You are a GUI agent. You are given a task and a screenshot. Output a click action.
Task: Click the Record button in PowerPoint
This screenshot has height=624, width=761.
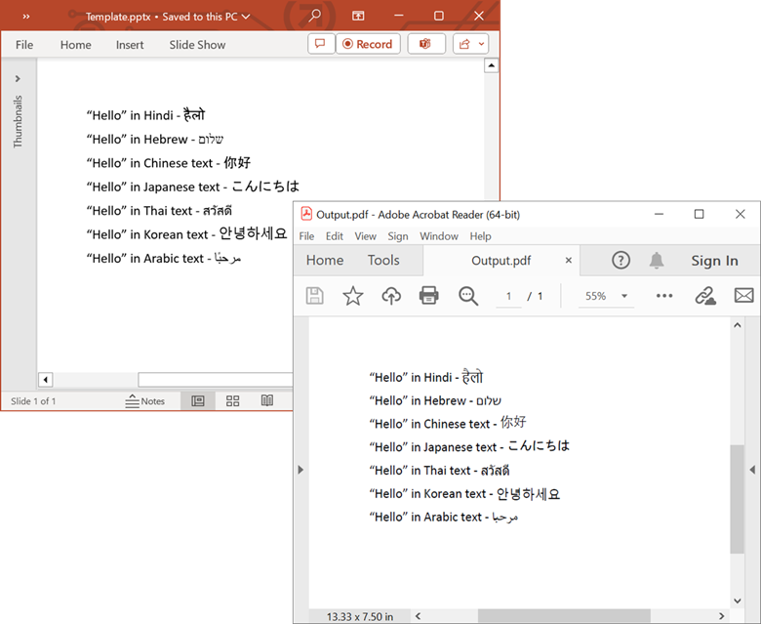click(x=368, y=44)
